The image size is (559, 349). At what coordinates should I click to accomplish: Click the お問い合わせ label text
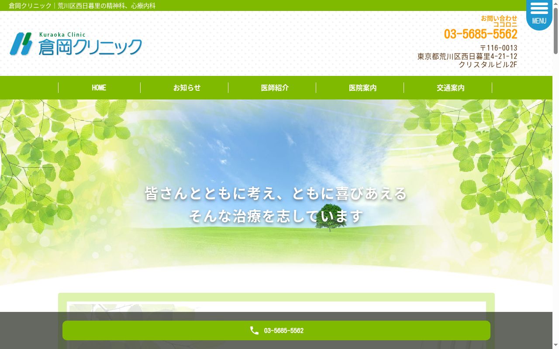coord(499,18)
